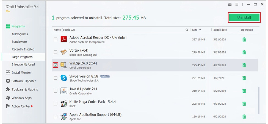Uncheck the WinZip 24.0 checkbox
This screenshot has height=124, width=268.
(56, 65)
